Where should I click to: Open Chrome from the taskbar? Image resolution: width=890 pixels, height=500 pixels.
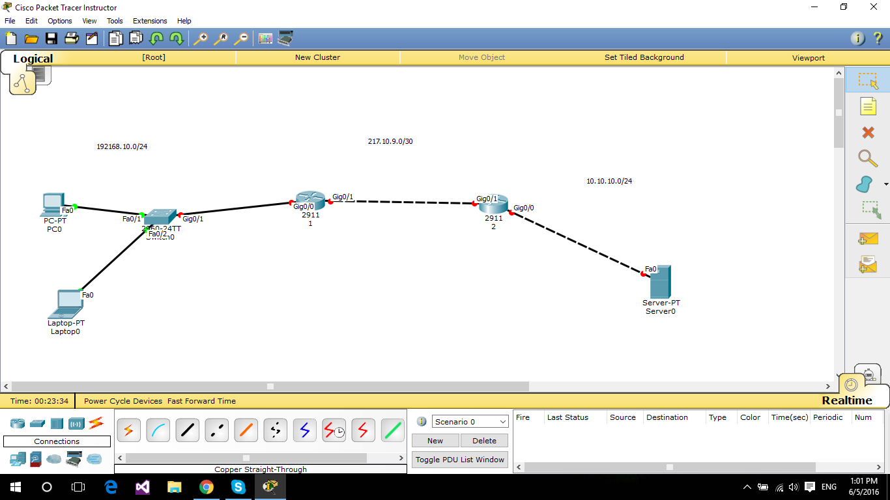click(x=207, y=487)
